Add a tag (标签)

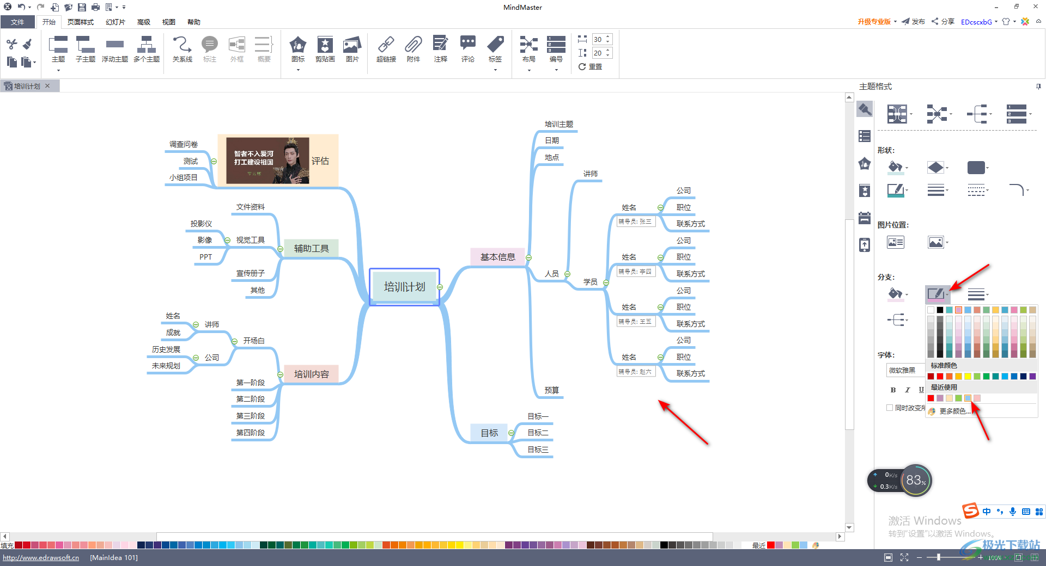click(495, 50)
